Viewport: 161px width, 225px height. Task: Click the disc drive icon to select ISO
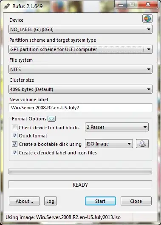(x=142, y=144)
